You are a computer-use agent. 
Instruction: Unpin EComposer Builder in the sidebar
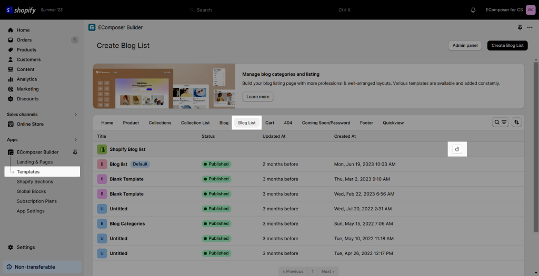tap(75, 152)
